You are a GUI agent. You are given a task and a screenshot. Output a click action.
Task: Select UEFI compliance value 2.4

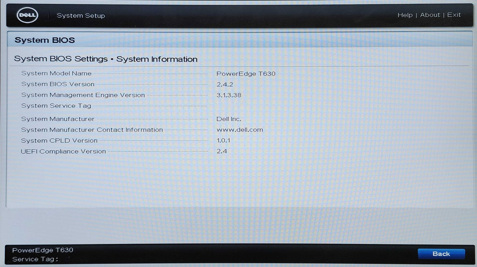tap(222, 151)
